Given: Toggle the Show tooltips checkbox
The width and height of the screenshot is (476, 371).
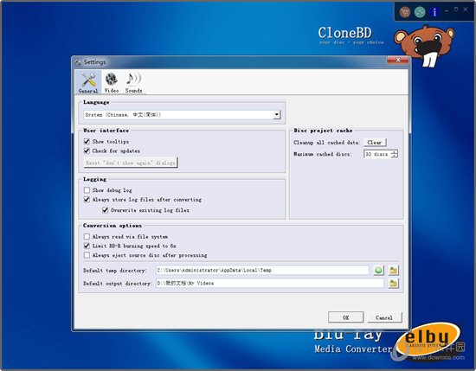Looking at the screenshot, I should pos(87,141).
